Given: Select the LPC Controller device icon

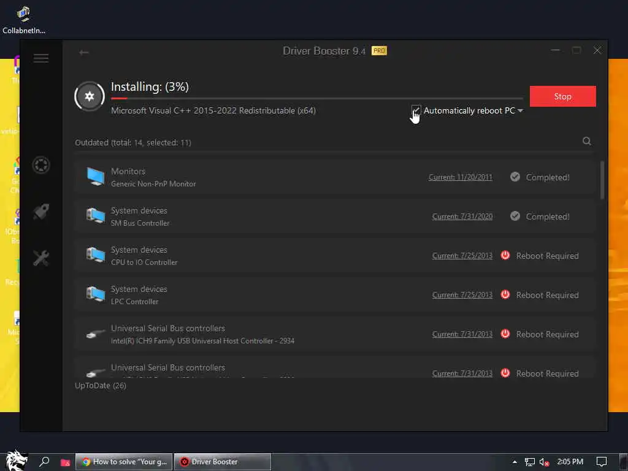Looking at the screenshot, I should 96,294.
